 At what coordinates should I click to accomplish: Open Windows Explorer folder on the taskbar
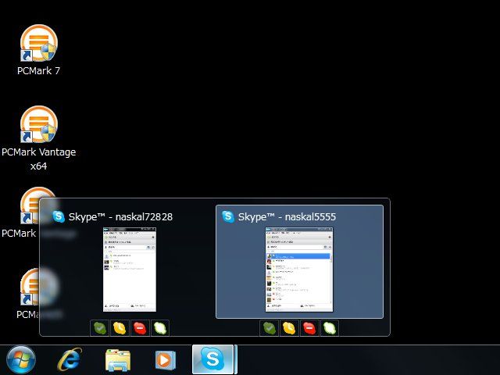118,360
